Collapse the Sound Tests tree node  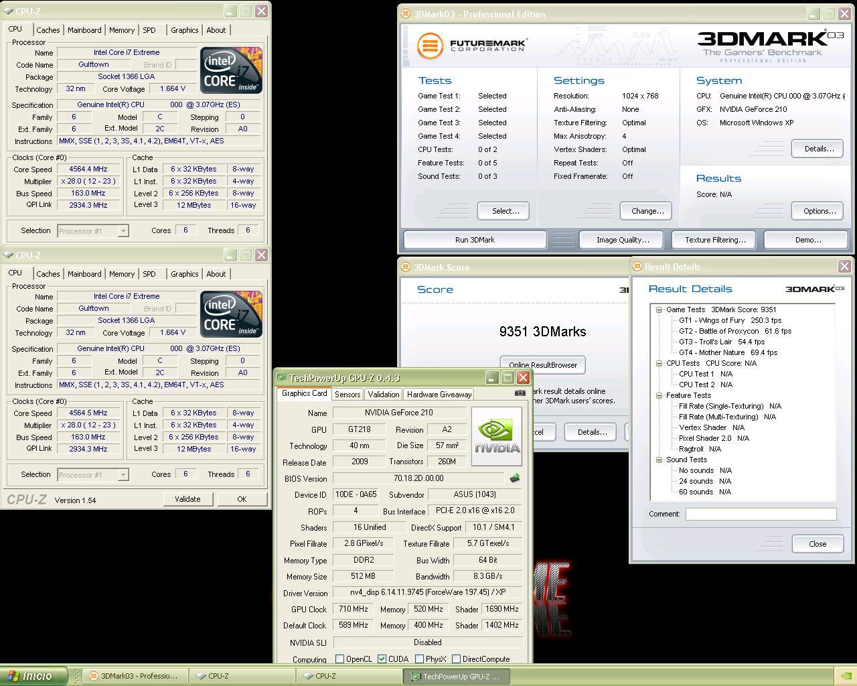tap(659, 460)
